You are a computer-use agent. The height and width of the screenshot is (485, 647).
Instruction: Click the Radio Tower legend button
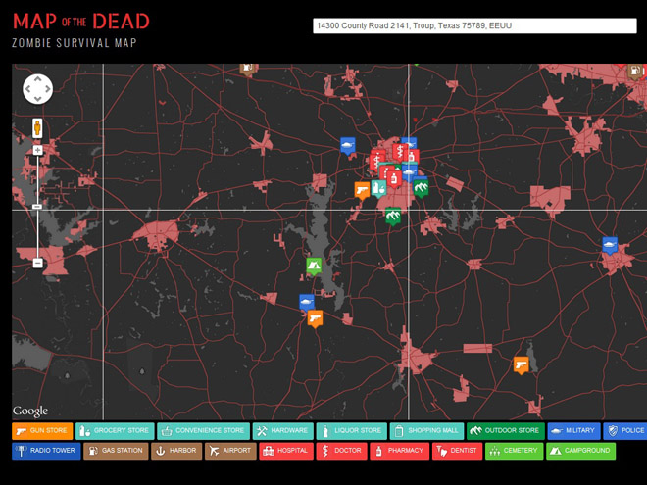(46, 451)
